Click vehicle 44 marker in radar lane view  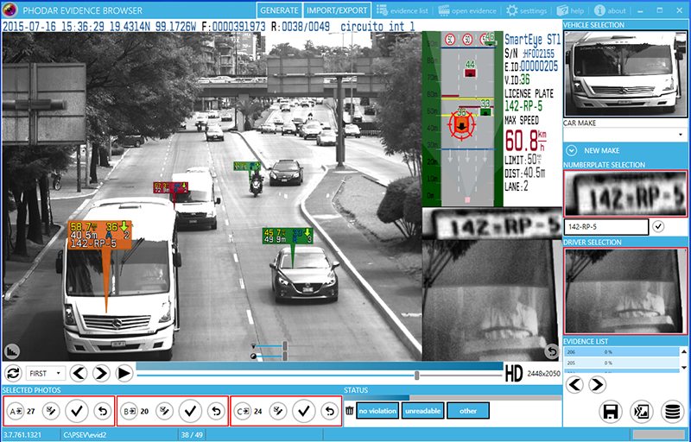point(470,73)
